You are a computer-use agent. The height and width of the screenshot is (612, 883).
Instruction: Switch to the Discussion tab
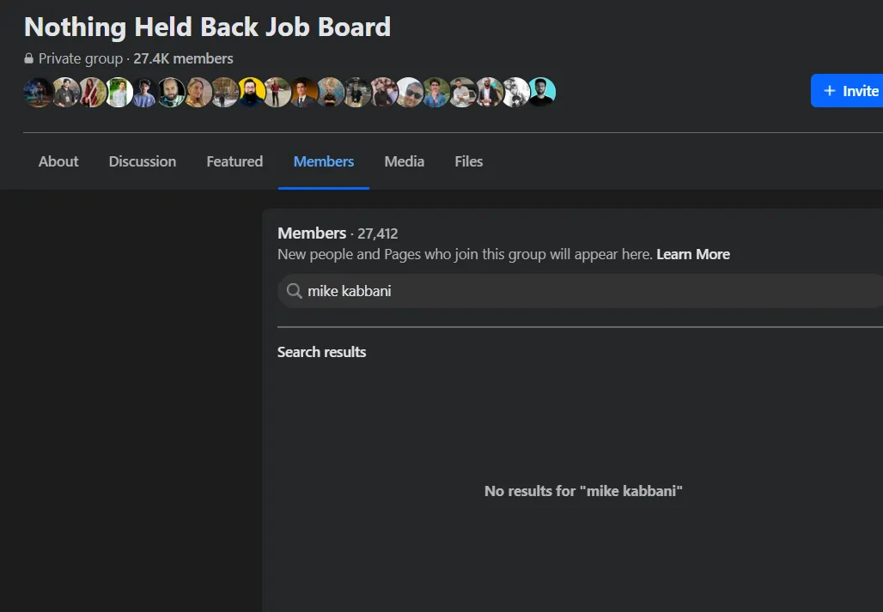(143, 161)
